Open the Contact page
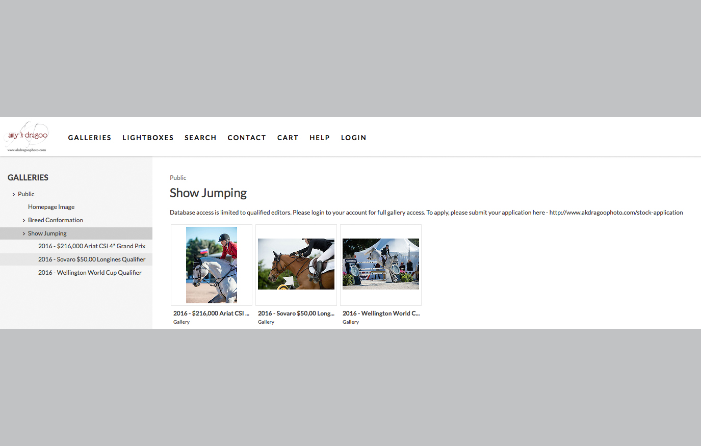 point(247,138)
